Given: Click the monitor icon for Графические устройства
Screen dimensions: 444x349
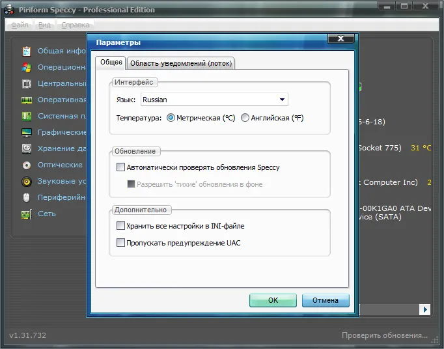Looking at the screenshot, I should (27, 133).
